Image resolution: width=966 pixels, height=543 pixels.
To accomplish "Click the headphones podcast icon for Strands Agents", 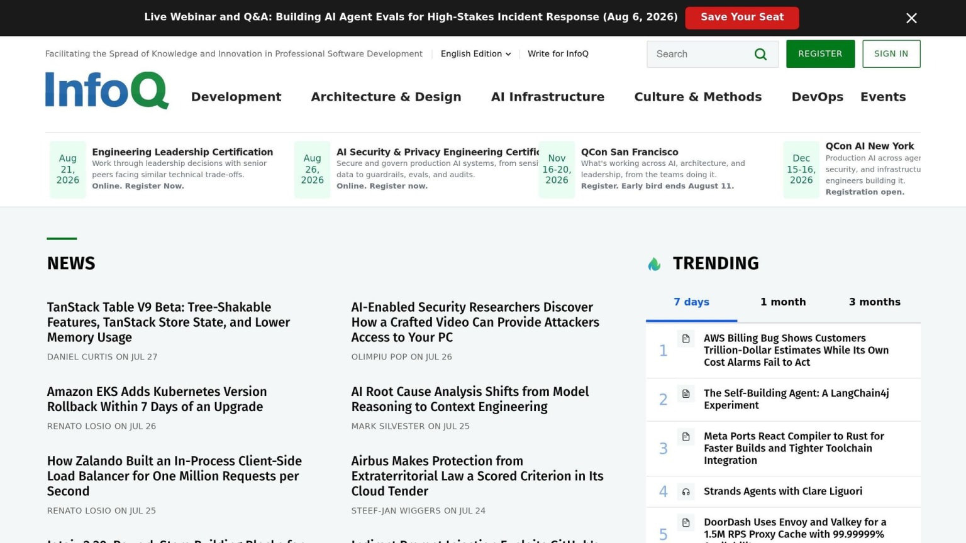I will coord(686,492).
